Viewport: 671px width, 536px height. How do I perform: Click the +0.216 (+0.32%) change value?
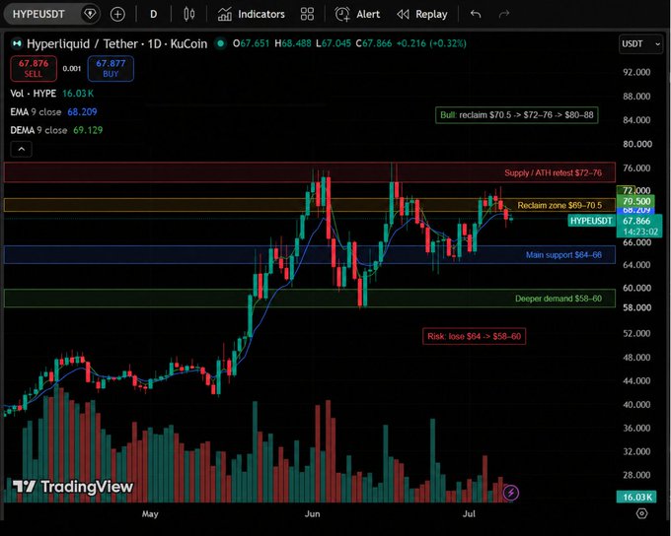[x=431, y=43]
